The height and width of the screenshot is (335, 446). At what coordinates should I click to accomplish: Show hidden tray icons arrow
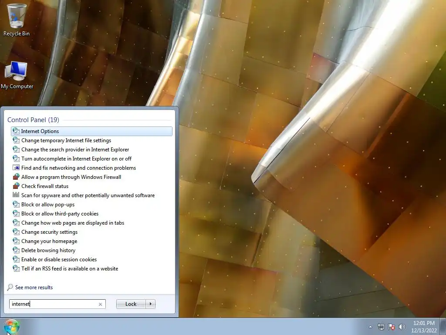[x=370, y=327]
